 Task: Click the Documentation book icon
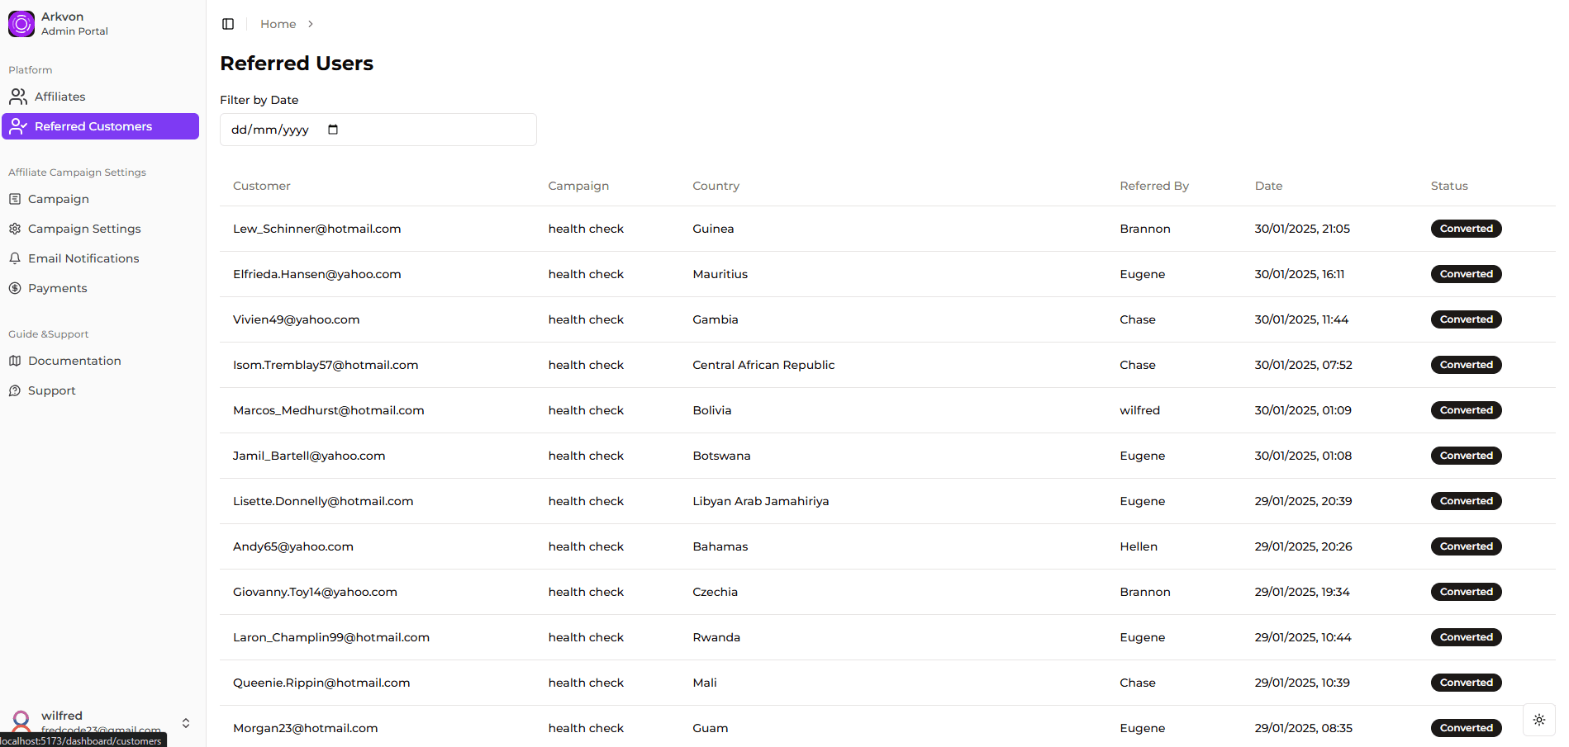coord(15,361)
